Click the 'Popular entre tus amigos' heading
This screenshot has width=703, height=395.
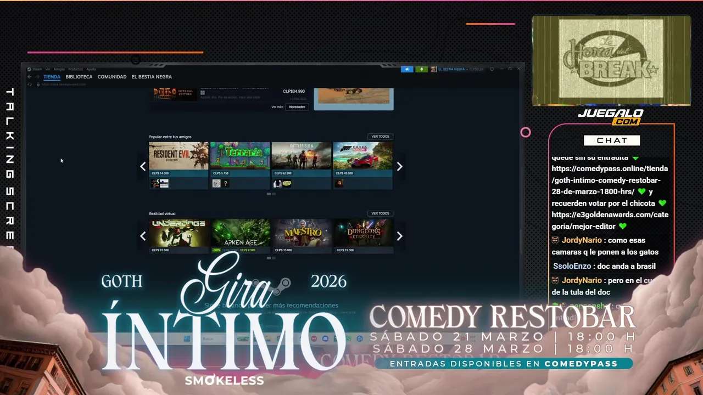pyautogui.click(x=170, y=137)
